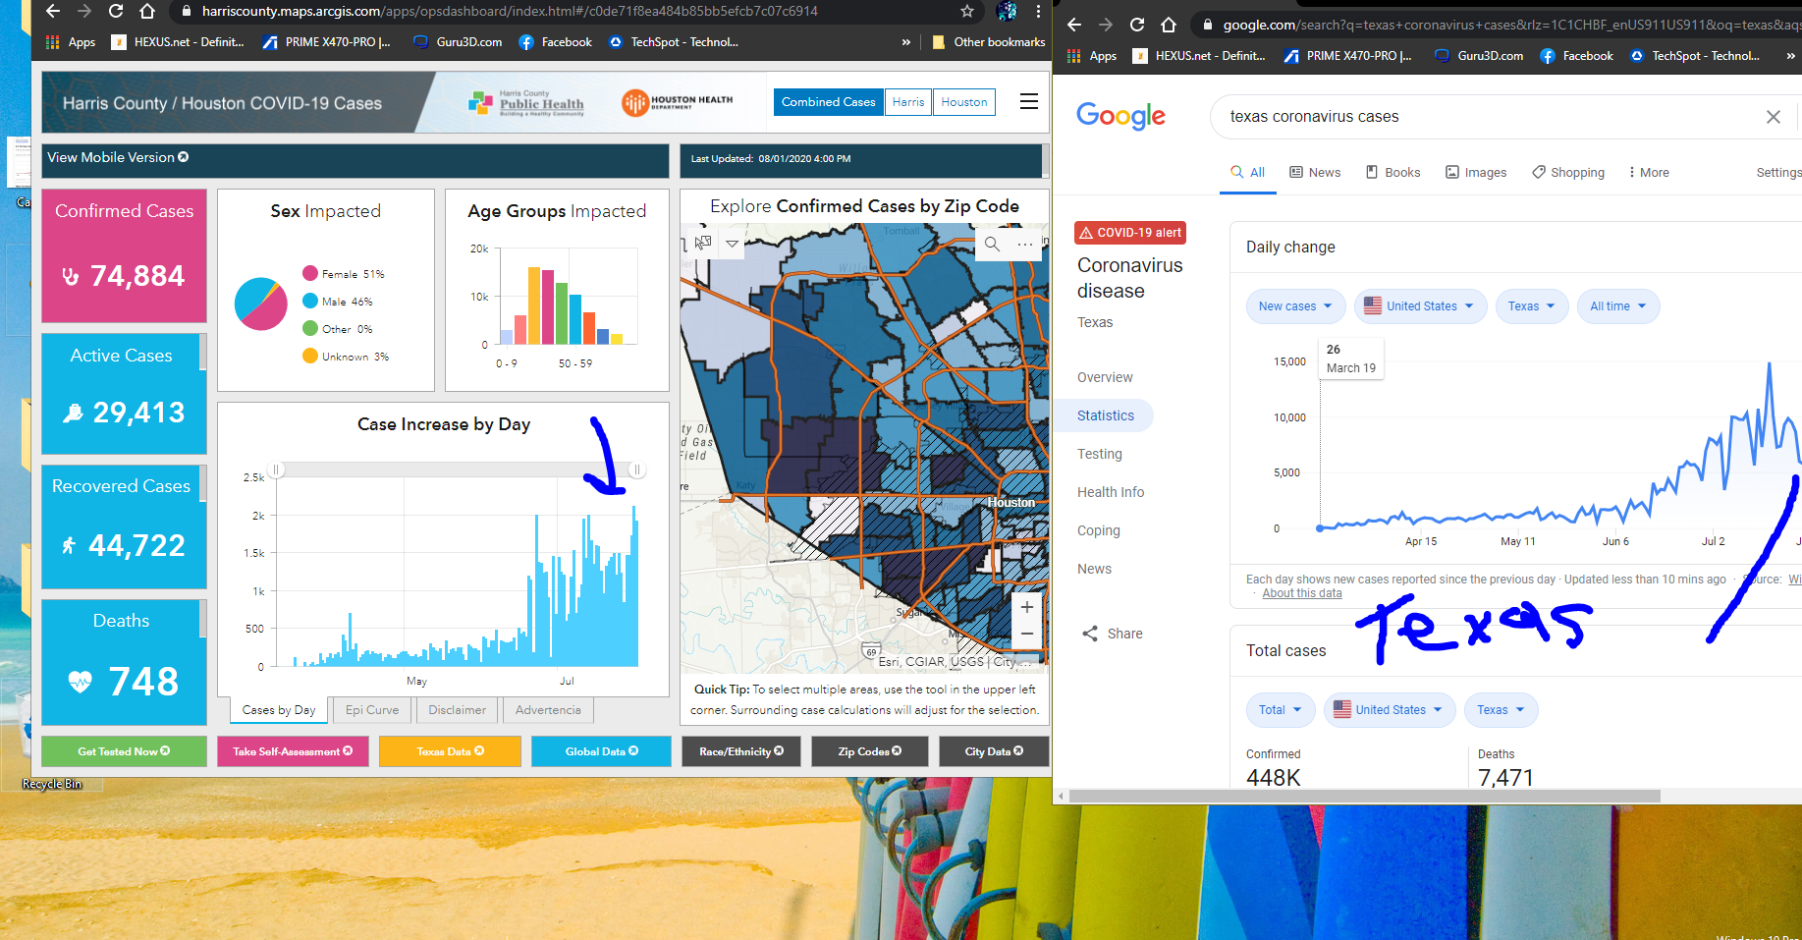Open the City Data button
This screenshot has height=940, width=1802.
[994, 751]
